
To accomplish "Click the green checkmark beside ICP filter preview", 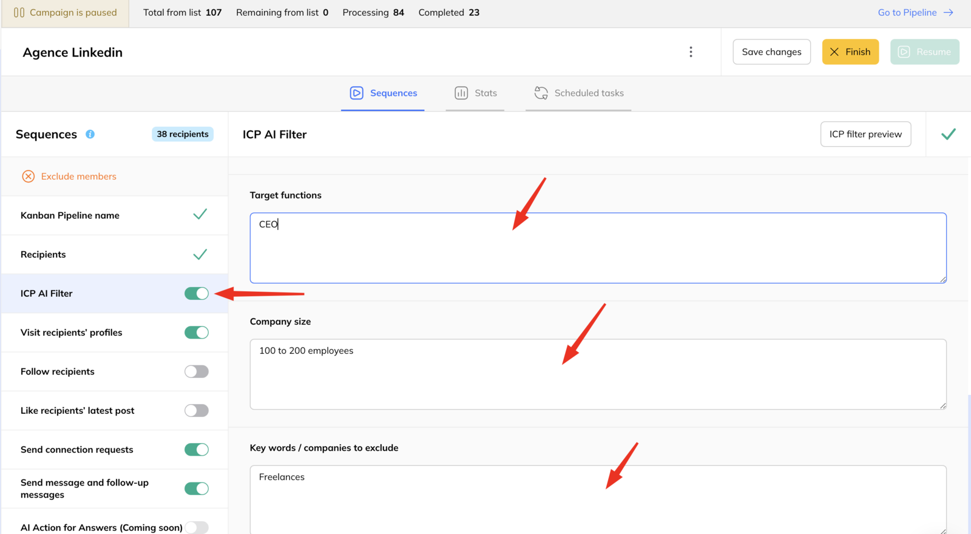I will [x=949, y=134].
